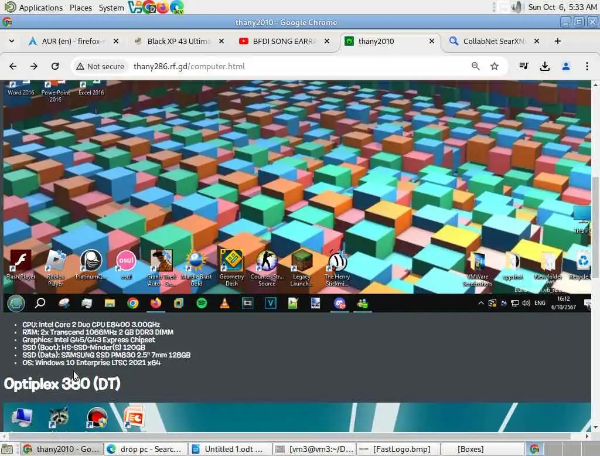Launch Firefox from the top panel
The image size is (600, 456).
pos(163,7)
